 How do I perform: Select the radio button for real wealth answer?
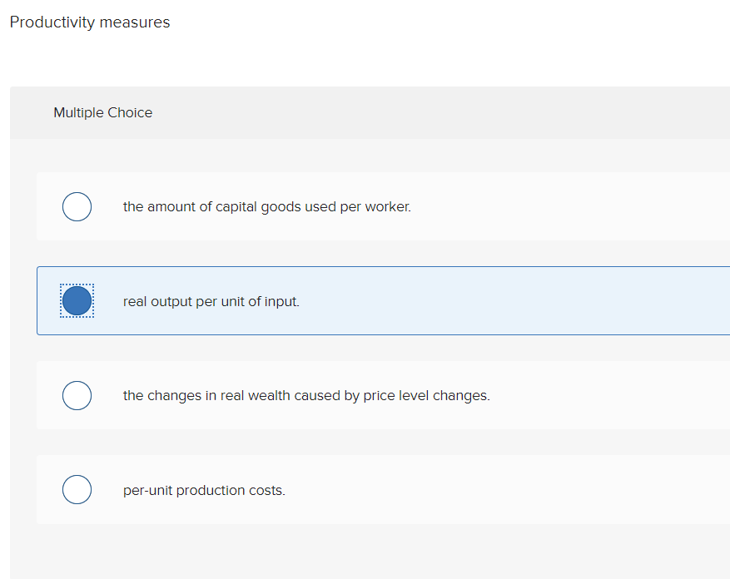(x=77, y=395)
